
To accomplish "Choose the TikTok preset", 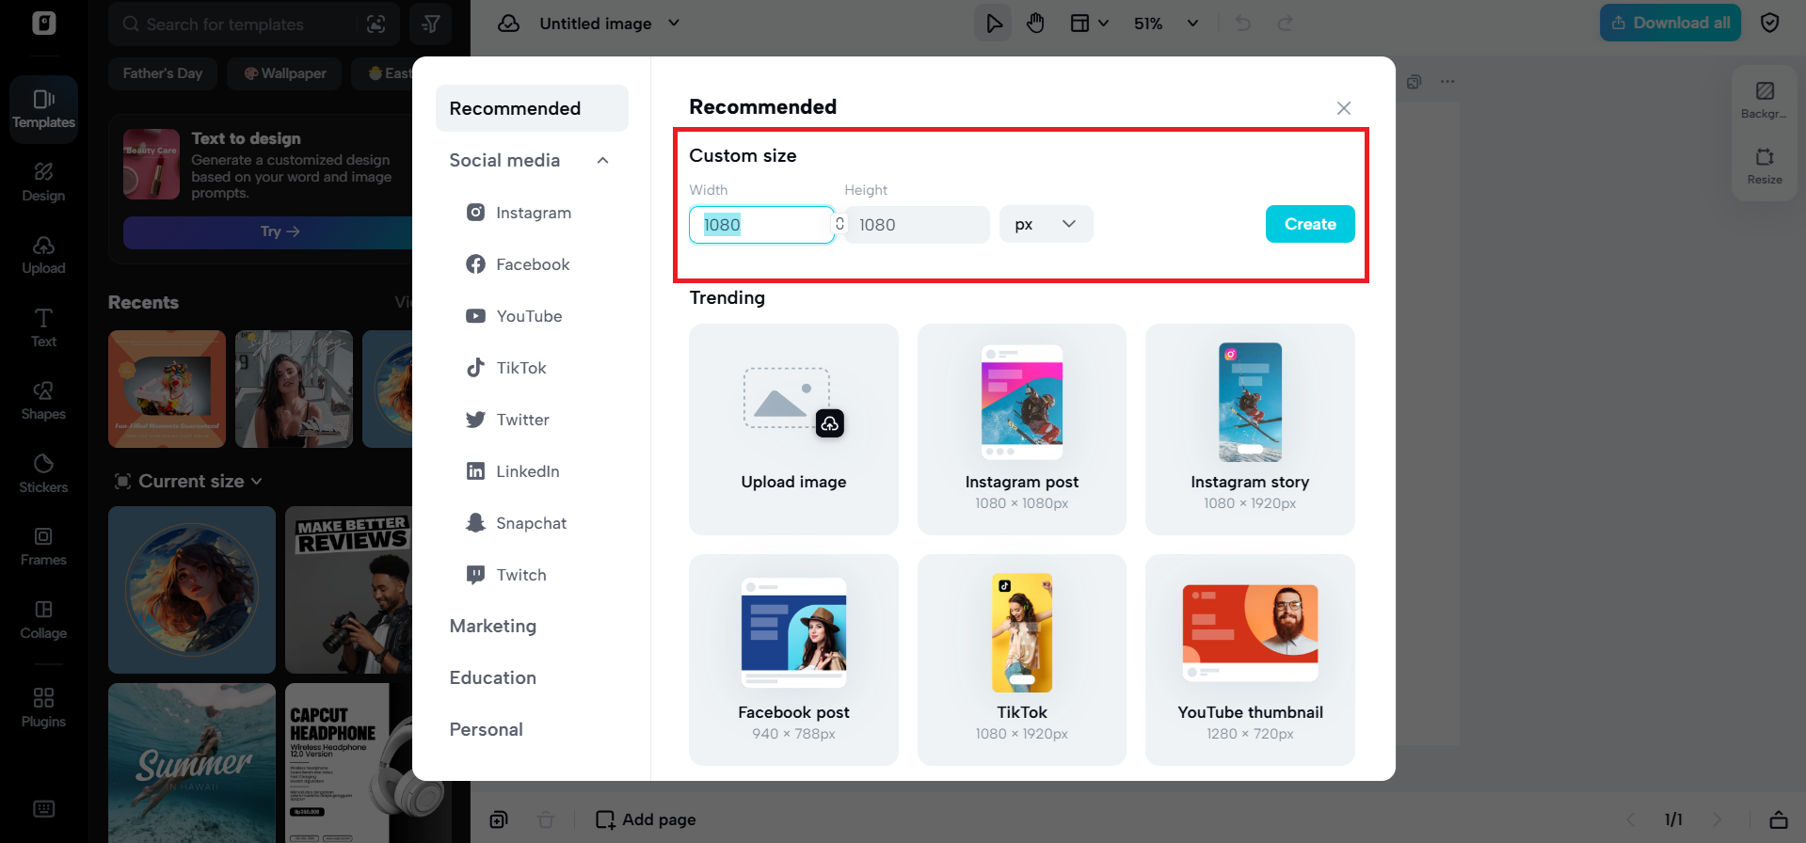I will pyautogui.click(x=1022, y=660).
